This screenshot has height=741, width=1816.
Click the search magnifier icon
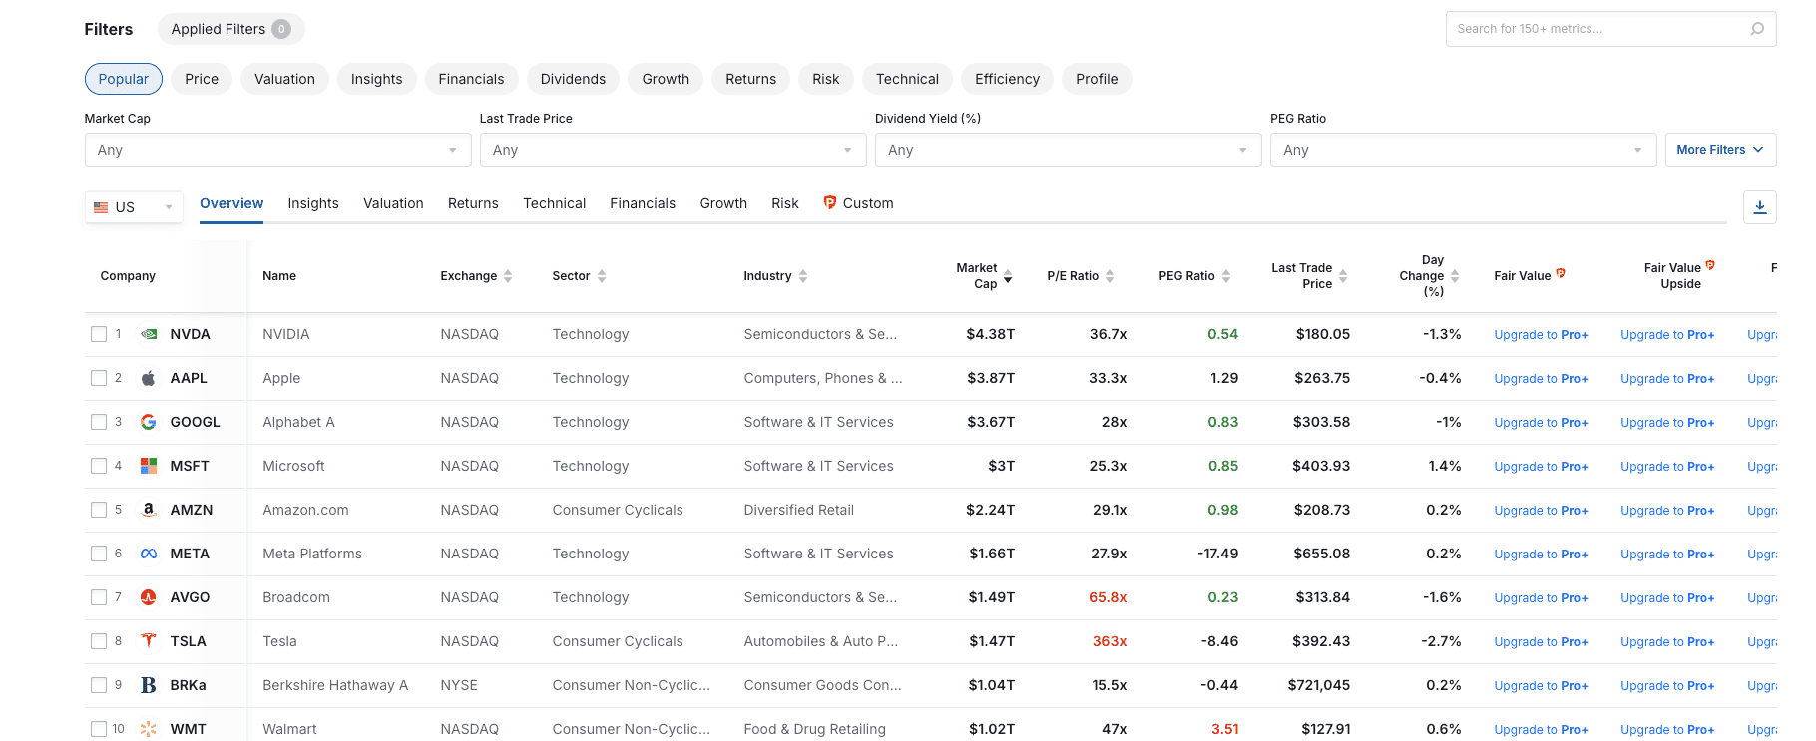[1757, 29]
